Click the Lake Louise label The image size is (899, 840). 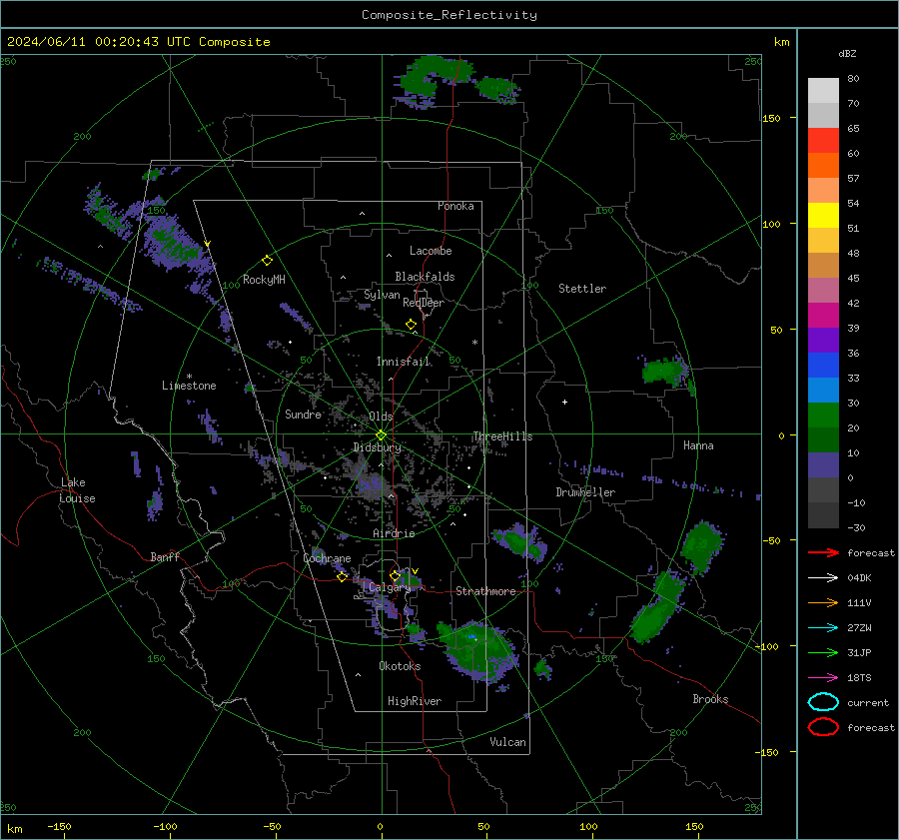click(78, 490)
